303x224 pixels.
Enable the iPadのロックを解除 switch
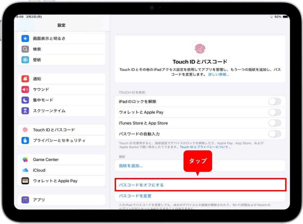tap(274, 102)
